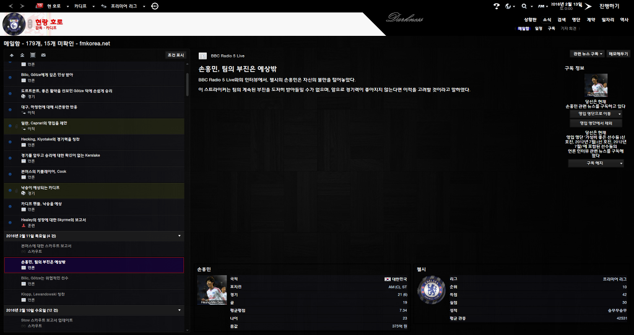Click the 손흥민 profile photo in bottom card

(x=212, y=290)
